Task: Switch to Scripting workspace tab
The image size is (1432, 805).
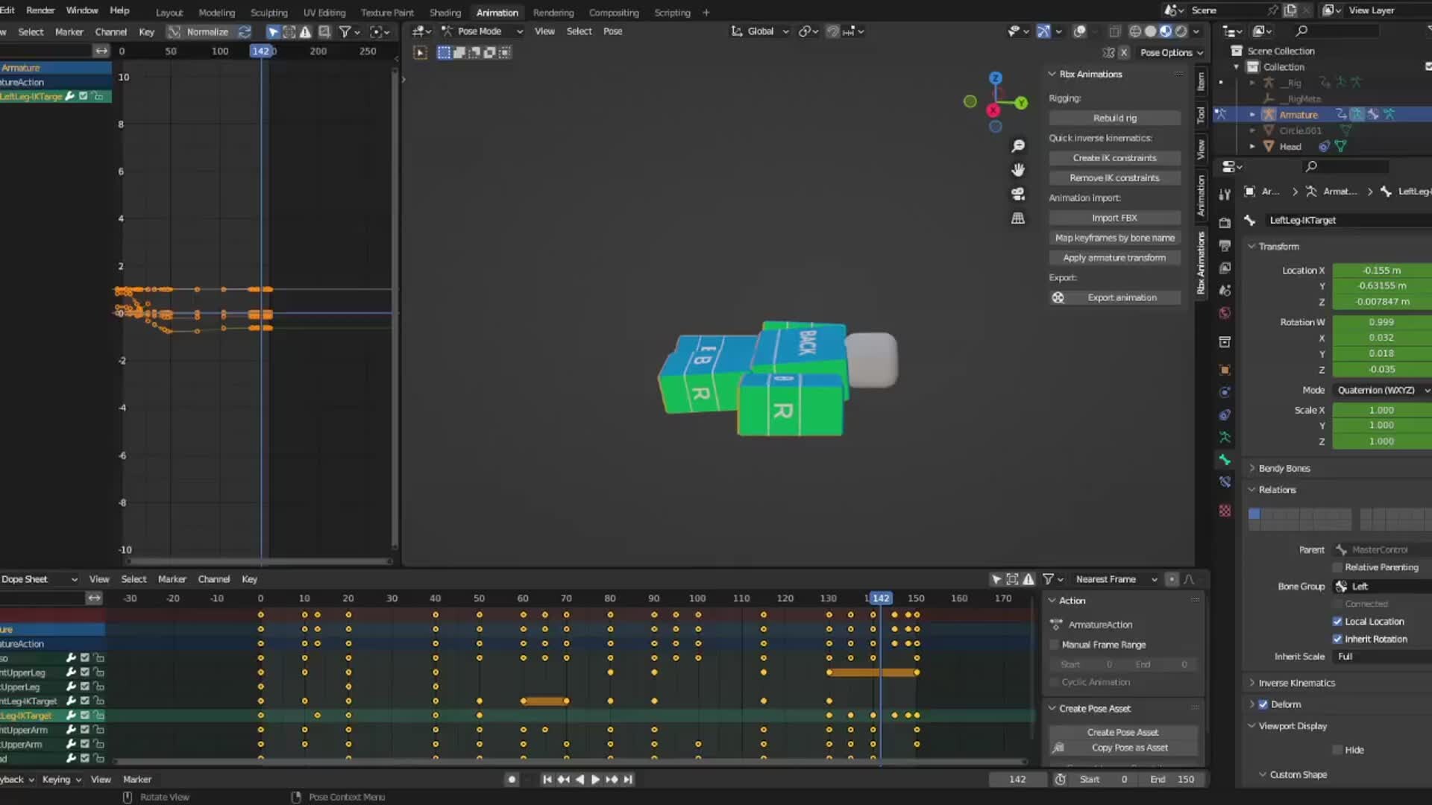Action: point(672,13)
